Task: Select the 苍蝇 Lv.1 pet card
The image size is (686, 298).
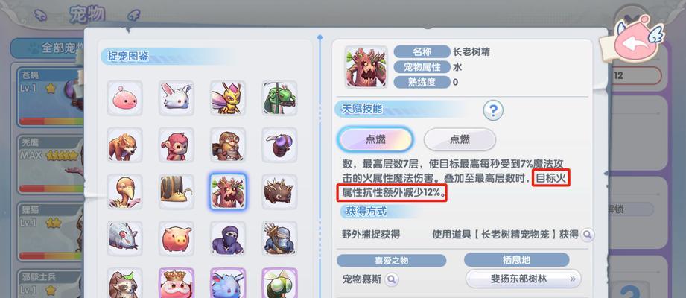Action: (x=51, y=97)
